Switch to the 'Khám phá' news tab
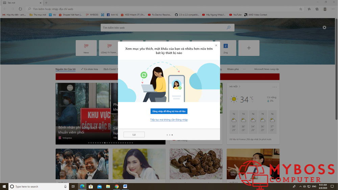 [233, 69]
